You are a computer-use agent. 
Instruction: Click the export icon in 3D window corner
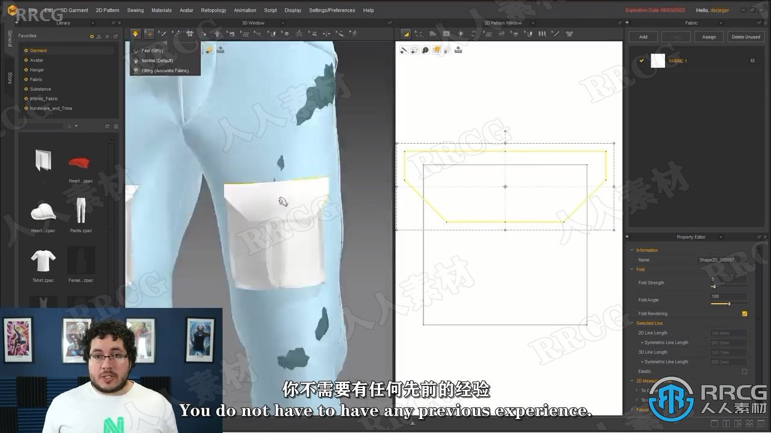point(220,49)
